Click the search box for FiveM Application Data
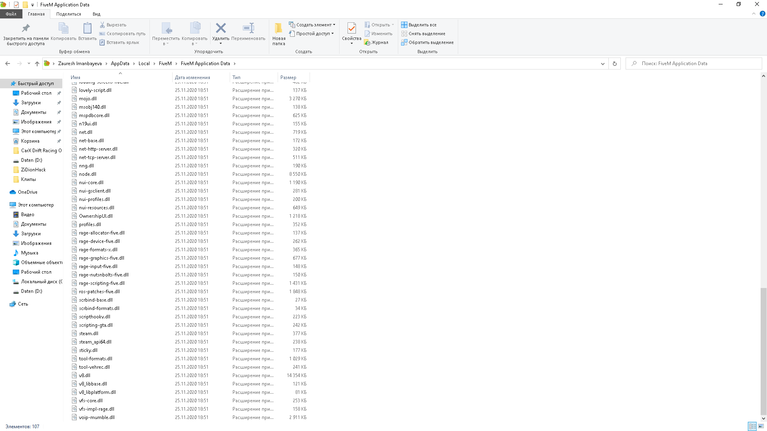This screenshot has width=767, height=431. [x=695, y=64]
